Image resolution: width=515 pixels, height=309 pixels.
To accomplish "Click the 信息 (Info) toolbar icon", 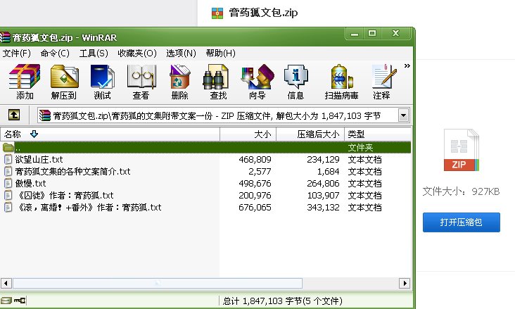I will click(295, 77).
